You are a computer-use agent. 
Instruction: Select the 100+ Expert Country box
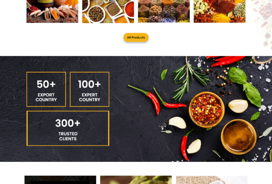[89, 89]
